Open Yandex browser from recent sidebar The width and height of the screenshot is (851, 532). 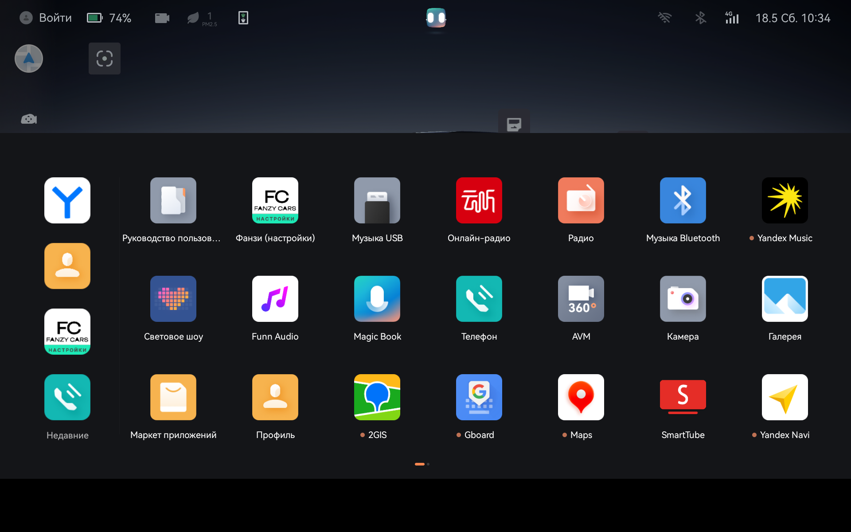67,200
